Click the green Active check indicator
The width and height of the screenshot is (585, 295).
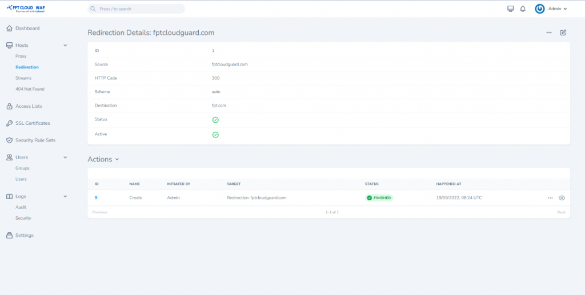click(215, 135)
